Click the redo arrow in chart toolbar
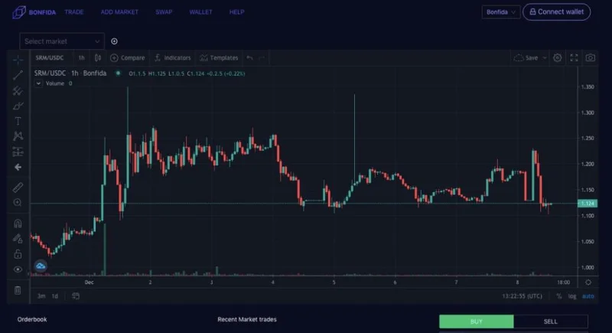This screenshot has height=333, width=612. 262,57
